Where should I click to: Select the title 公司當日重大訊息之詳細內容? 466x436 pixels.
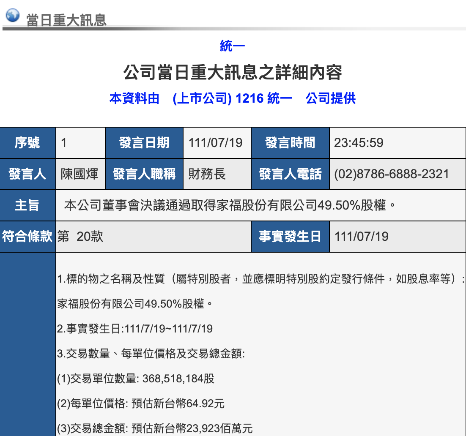233,72
